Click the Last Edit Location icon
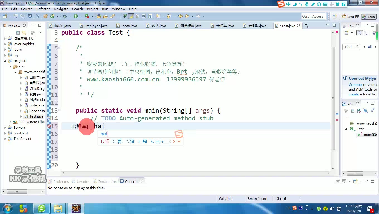 (180, 16)
